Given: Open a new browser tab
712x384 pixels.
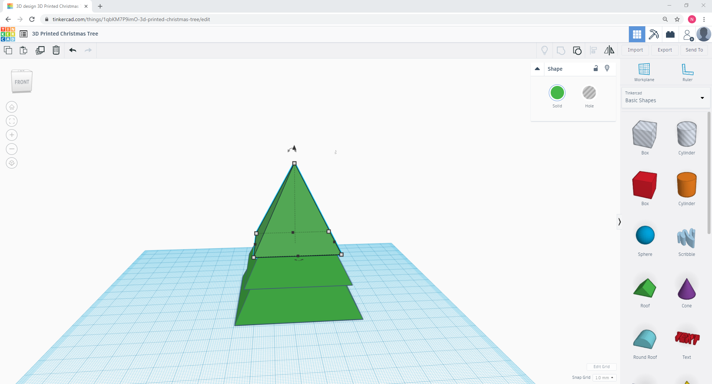Looking at the screenshot, I should (100, 6).
